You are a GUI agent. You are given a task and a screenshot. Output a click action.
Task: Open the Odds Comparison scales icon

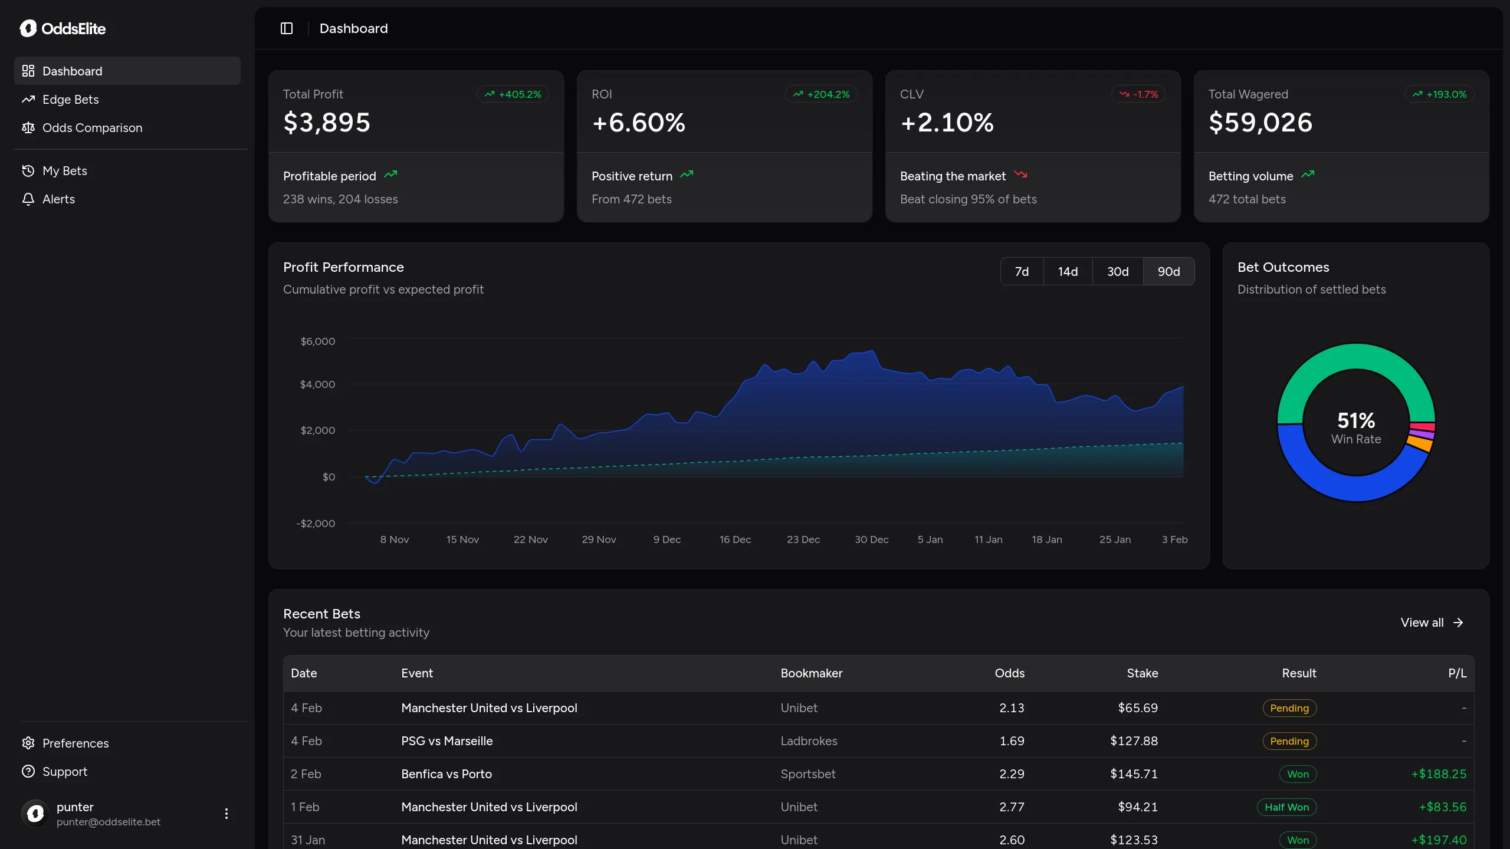pyautogui.click(x=29, y=127)
